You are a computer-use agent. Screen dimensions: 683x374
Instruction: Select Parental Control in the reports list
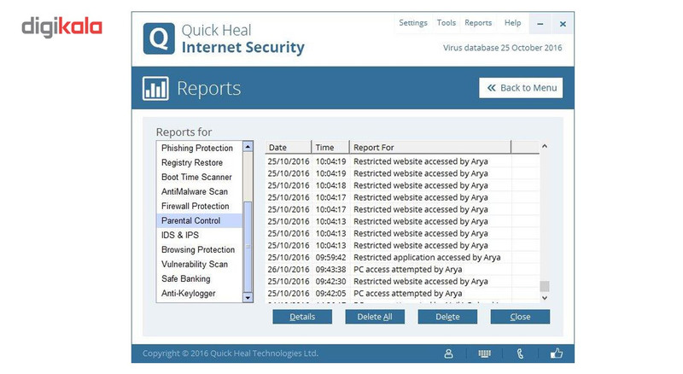pyautogui.click(x=199, y=220)
